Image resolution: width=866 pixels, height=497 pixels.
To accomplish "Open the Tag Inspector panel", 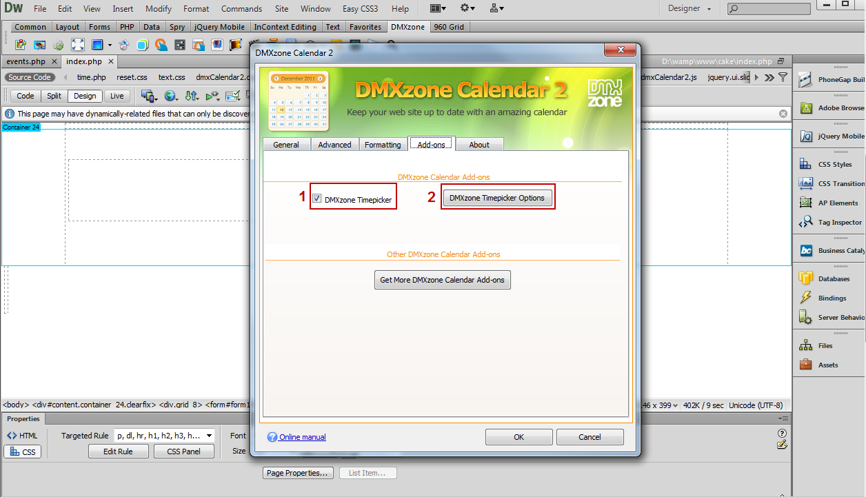I will point(840,222).
